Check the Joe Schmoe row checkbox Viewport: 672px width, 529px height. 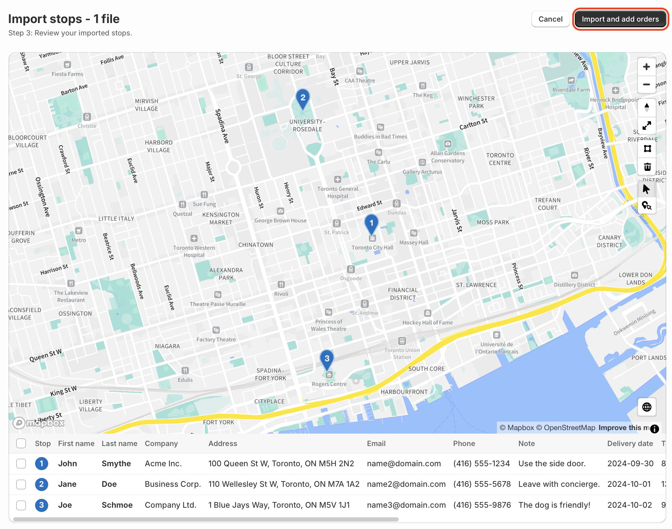tap(21, 505)
